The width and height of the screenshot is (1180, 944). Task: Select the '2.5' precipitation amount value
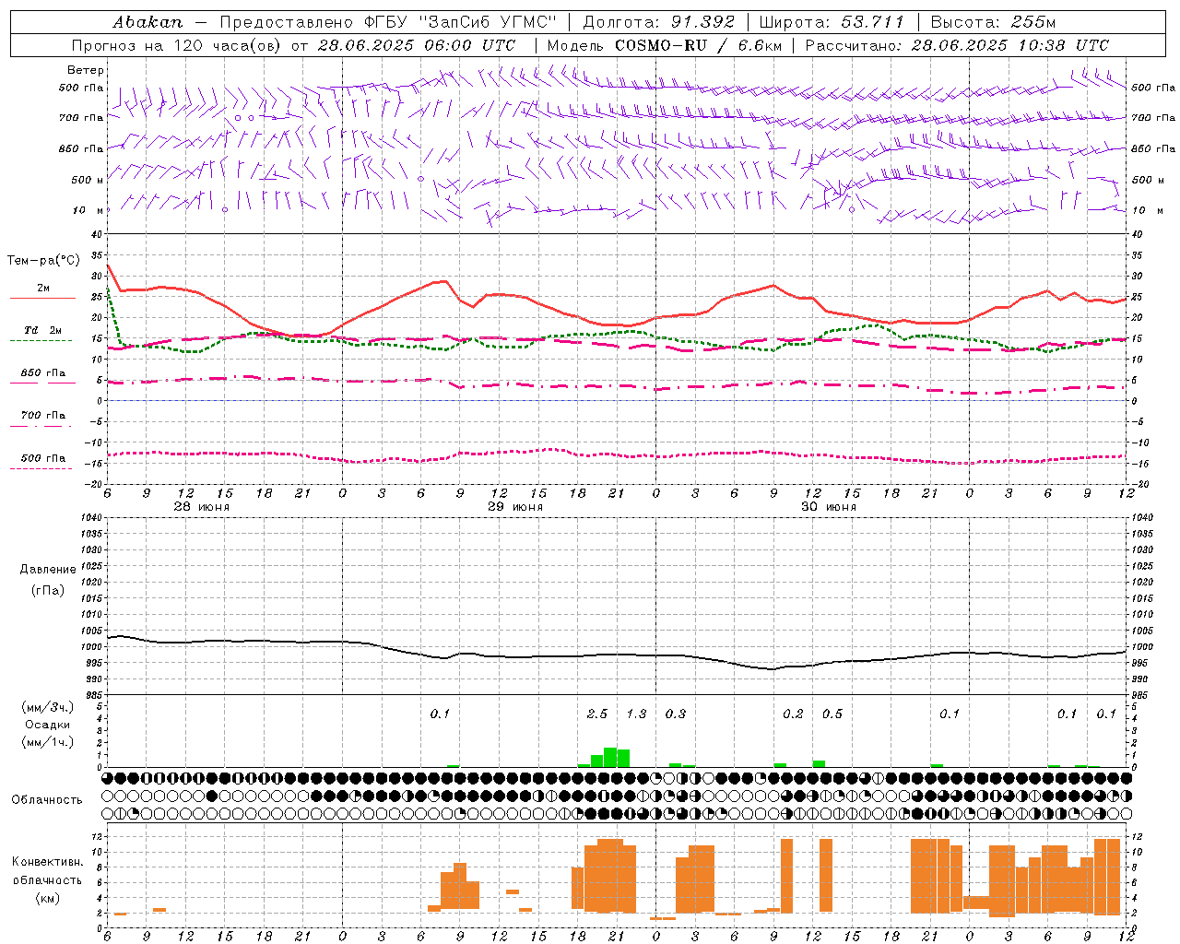pyautogui.click(x=597, y=714)
